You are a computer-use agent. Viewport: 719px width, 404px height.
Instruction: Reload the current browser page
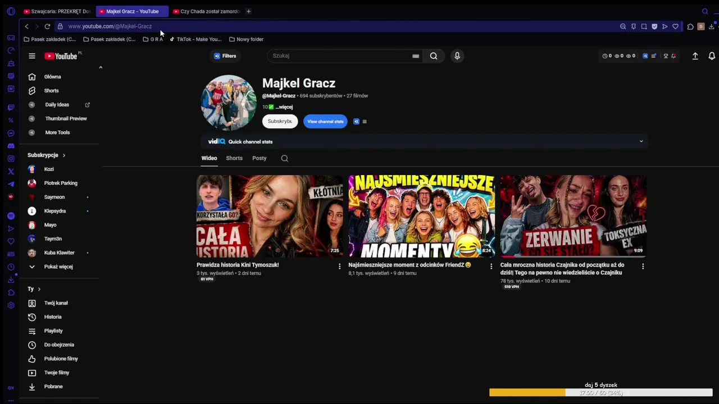tap(47, 26)
